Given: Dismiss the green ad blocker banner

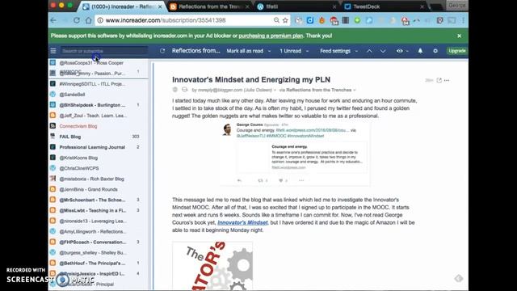Looking at the screenshot, I should pos(460,36).
